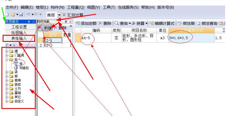Expand the 自定义 folder in the tree
The height and width of the screenshot is (116, 231).
click(7, 101)
